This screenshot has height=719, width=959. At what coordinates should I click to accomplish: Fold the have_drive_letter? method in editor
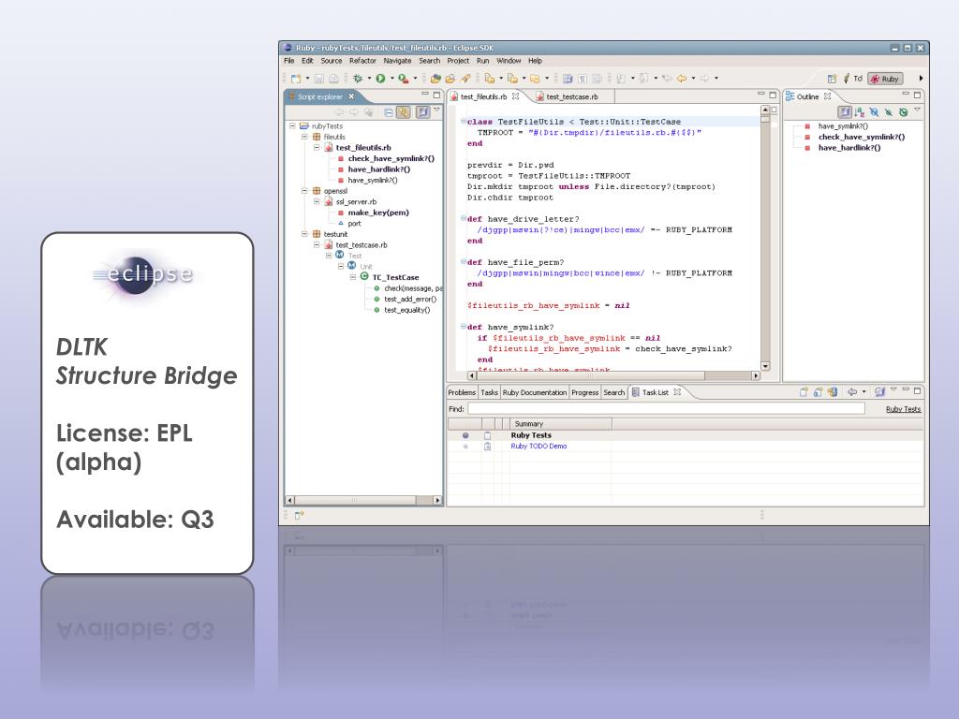click(x=463, y=218)
